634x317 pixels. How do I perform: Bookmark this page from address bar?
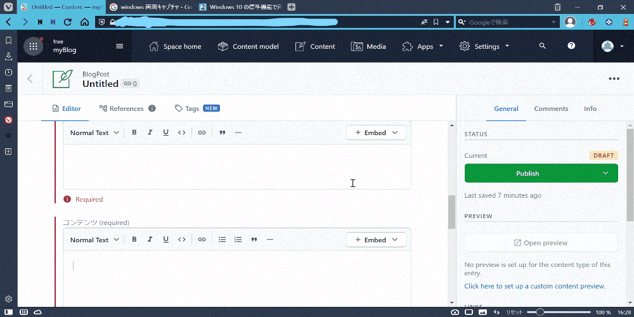[x=436, y=22]
